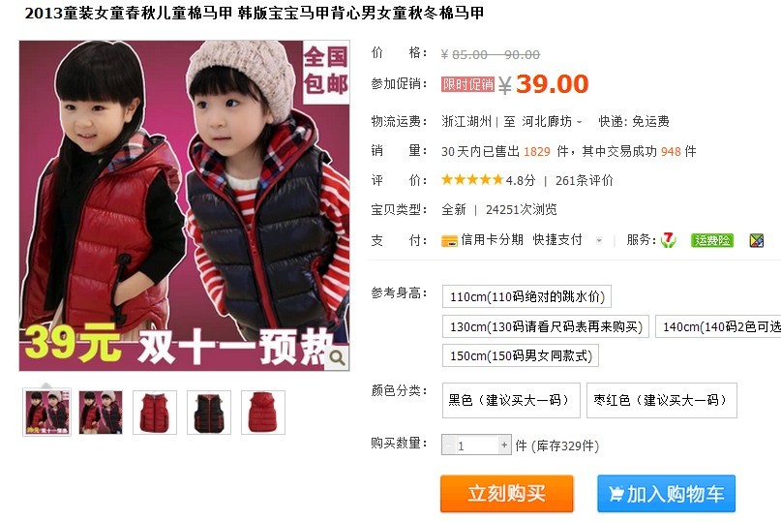Click the colorful service icon after 运费险
Screen dimensions: 781x522
click(x=757, y=240)
